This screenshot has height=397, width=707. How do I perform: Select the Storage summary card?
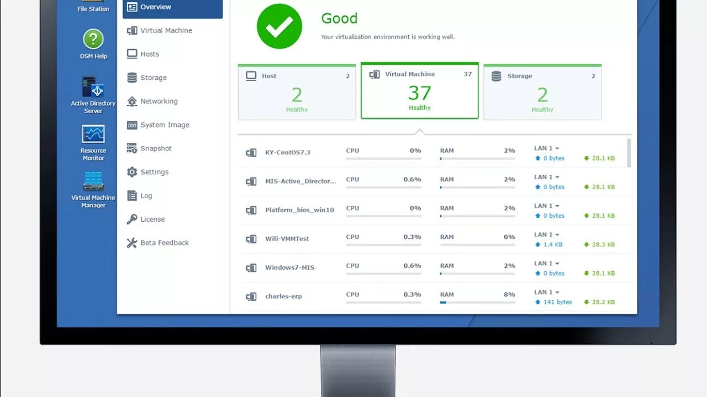pyautogui.click(x=542, y=92)
